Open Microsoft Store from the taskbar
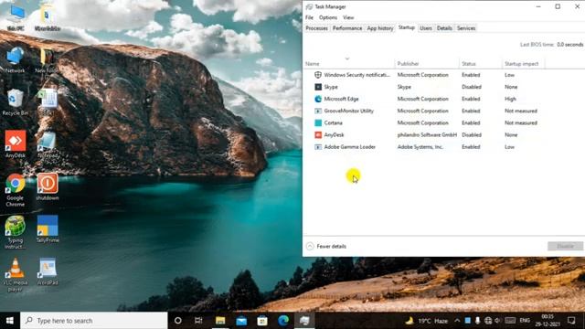Viewport: 585px width, 329px height. coord(262,321)
